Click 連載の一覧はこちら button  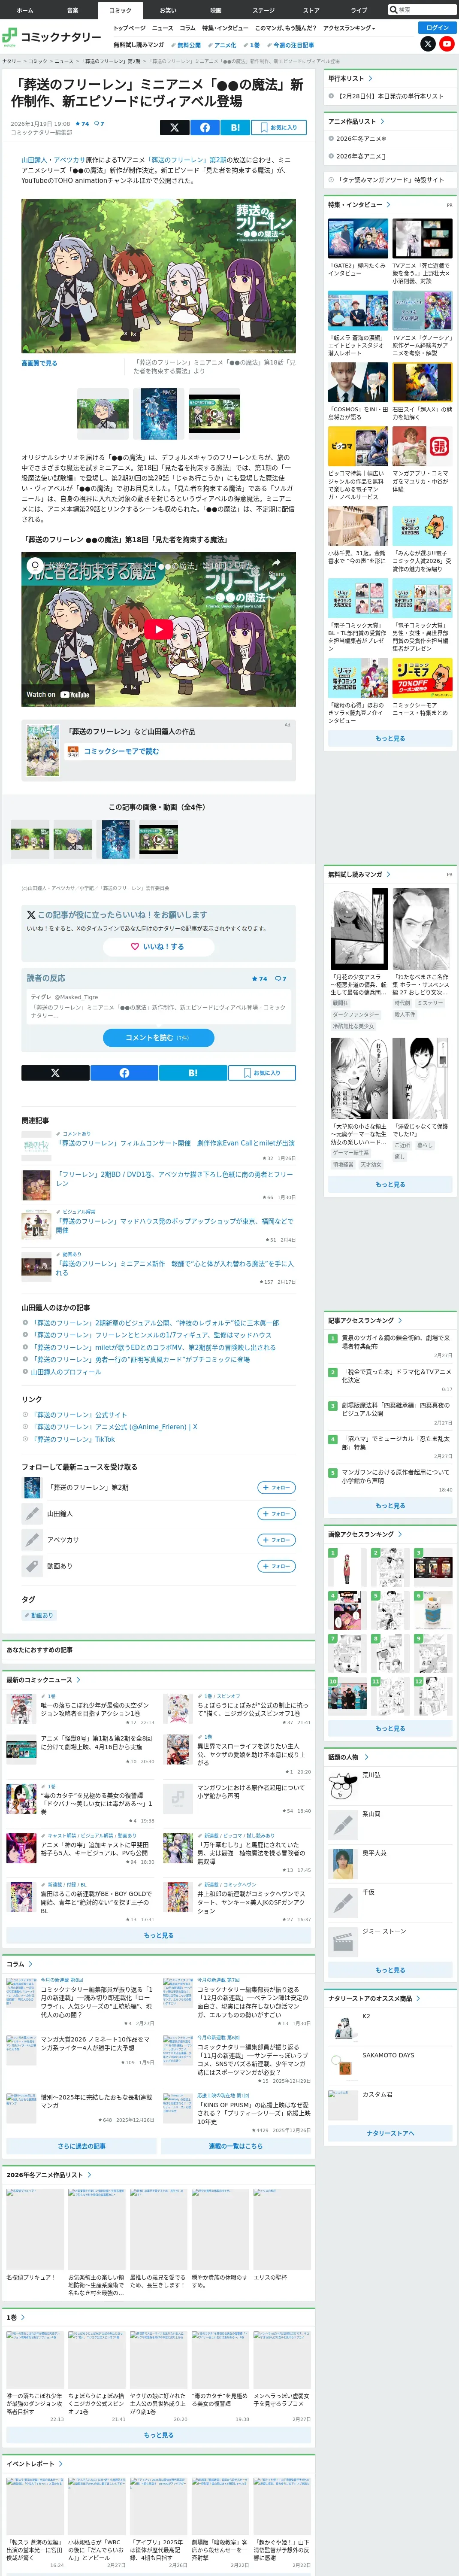(x=236, y=2146)
